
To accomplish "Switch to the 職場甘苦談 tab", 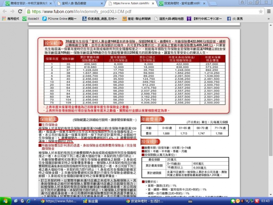I will pos(29,3).
